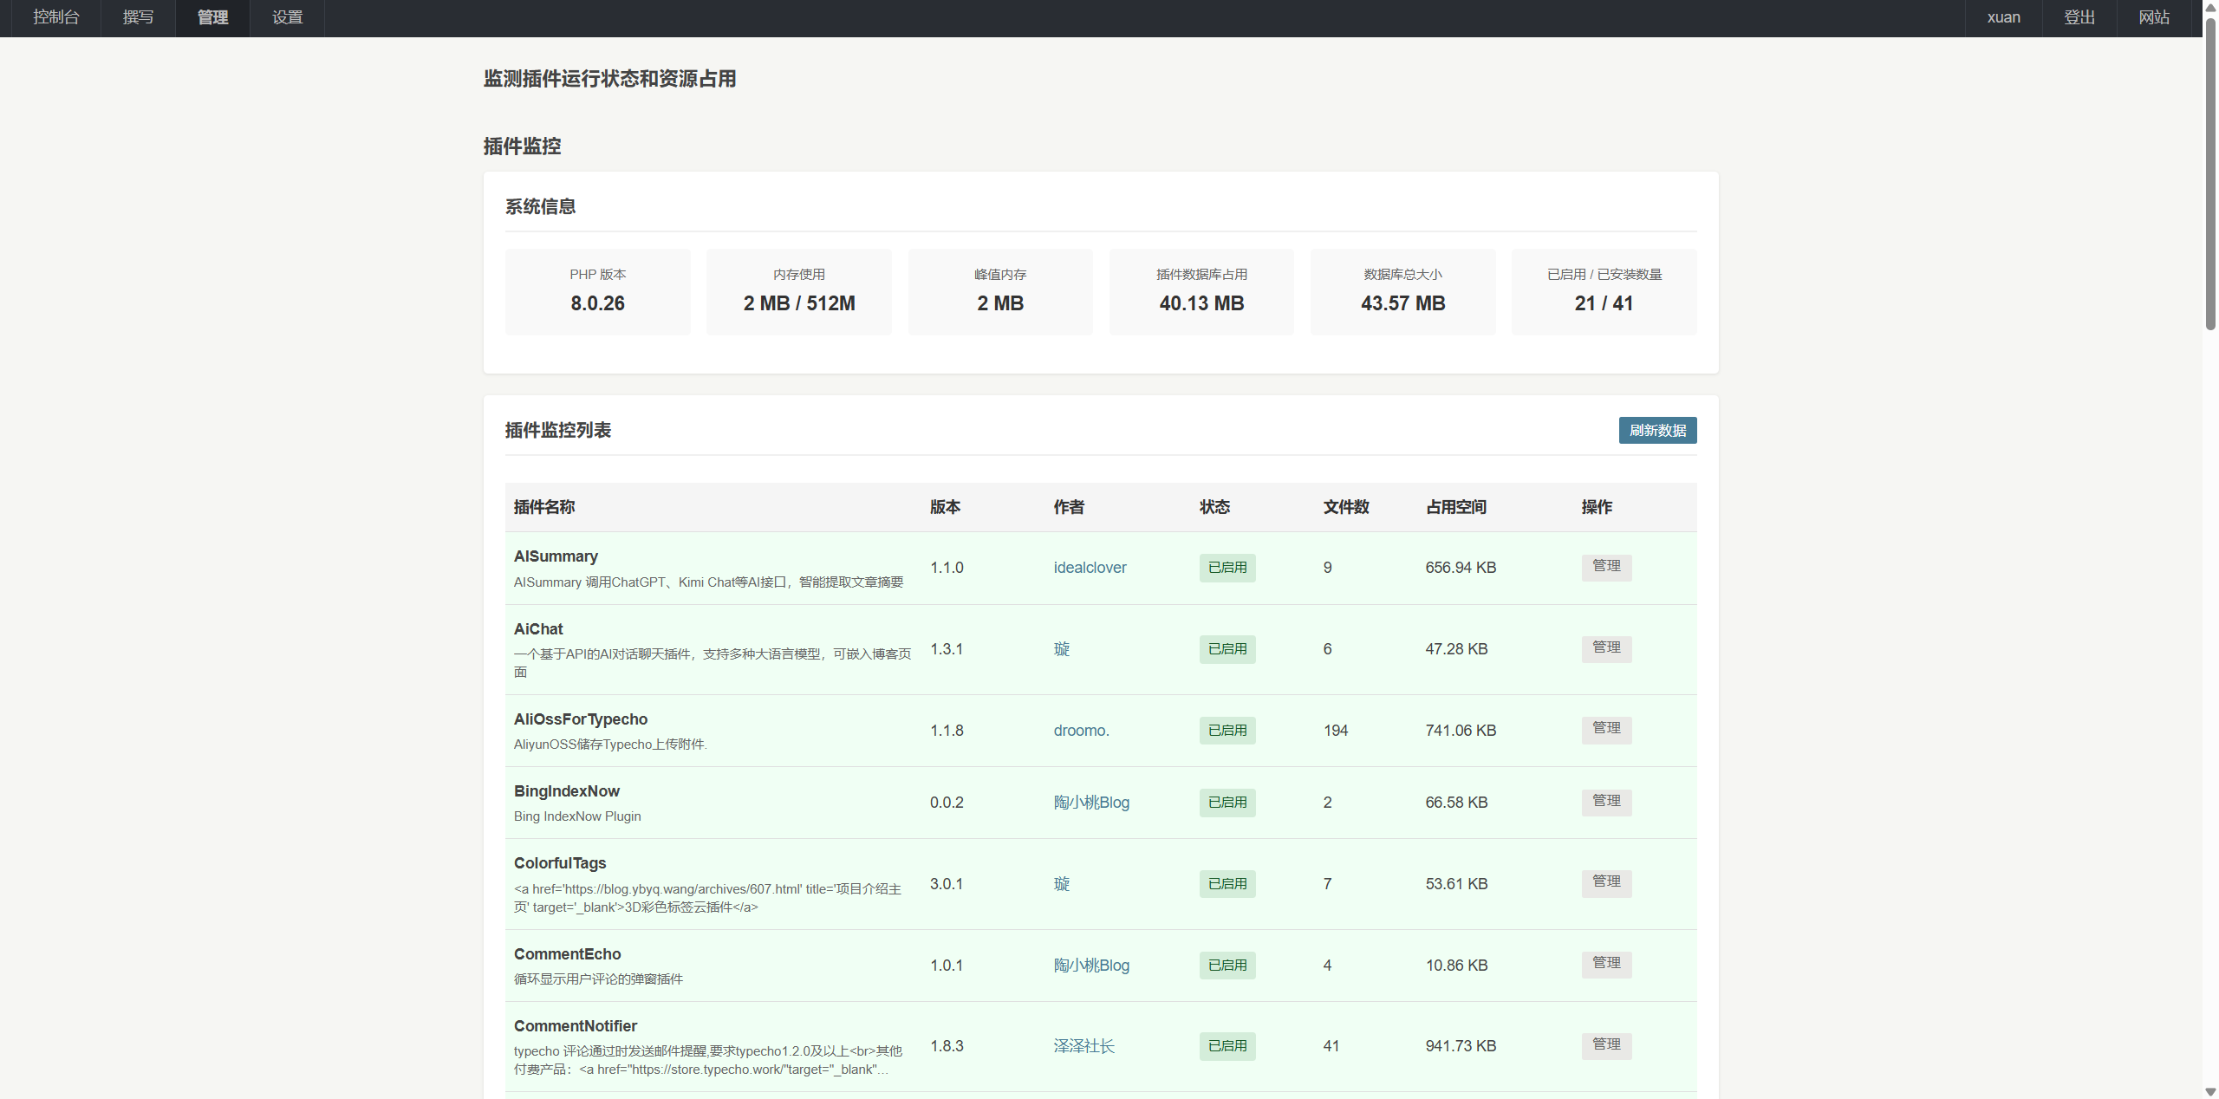The image size is (2219, 1099).
Task: Click the xuan user profile link
Action: 2003,17
